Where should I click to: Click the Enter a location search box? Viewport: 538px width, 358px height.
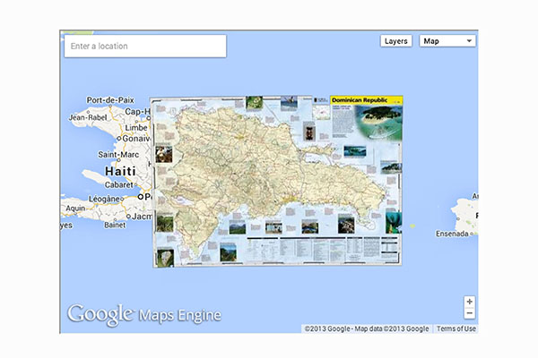pos(145,46)
